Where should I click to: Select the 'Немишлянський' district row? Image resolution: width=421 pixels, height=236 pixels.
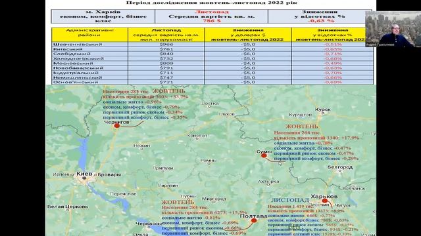212,77
